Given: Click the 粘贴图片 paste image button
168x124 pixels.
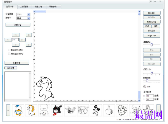Looking at the screenshot, I should 152,17.
